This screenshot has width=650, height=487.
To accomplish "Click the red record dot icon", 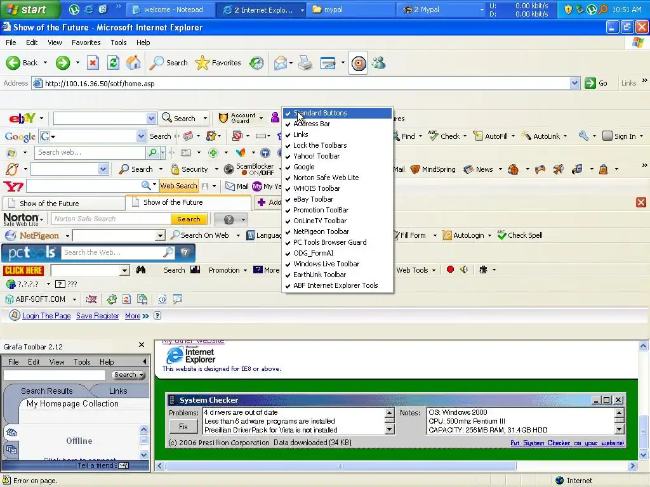I will pyautogui.click(x=450, y=269).
